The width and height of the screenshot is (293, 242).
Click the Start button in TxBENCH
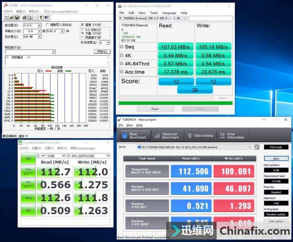(276, 158)
